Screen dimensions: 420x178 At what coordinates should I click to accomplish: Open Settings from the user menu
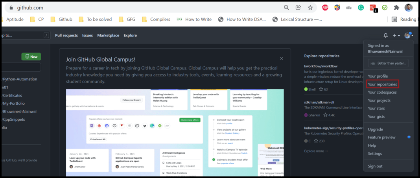pos(375,153)
